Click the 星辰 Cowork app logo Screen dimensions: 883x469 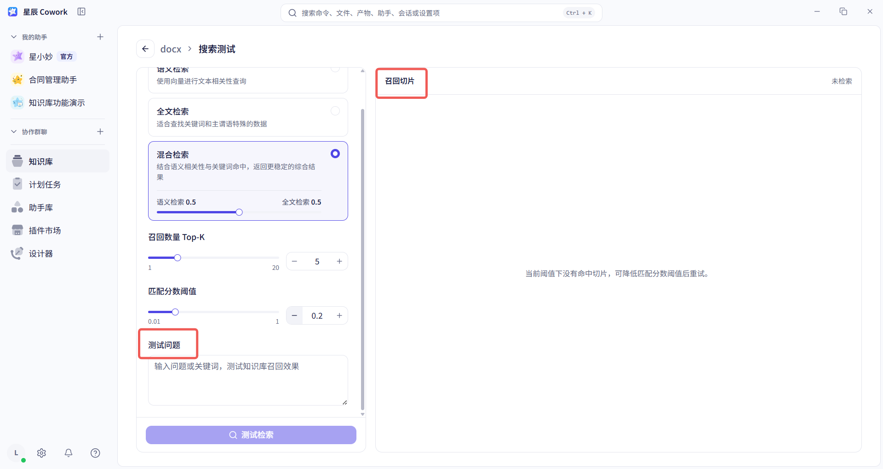pyautogui.click(x=13, y=12)
